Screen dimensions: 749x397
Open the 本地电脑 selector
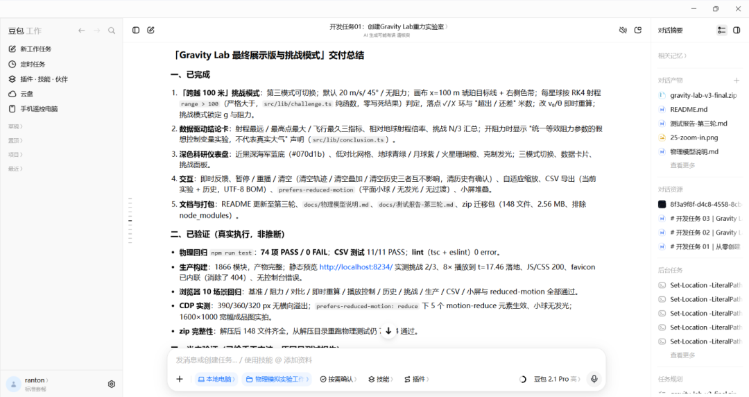(216, 379)
